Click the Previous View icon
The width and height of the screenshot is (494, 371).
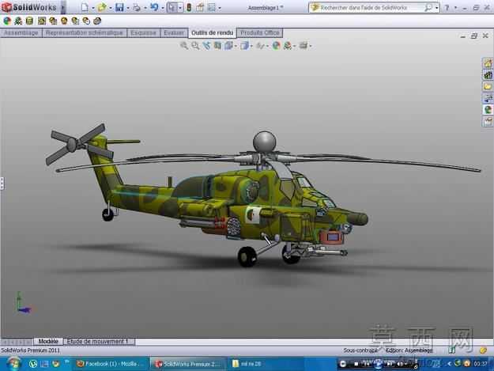click(206, 46)
